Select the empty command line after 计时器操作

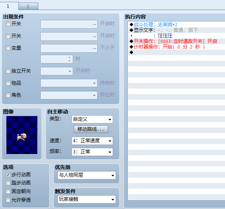176,52
